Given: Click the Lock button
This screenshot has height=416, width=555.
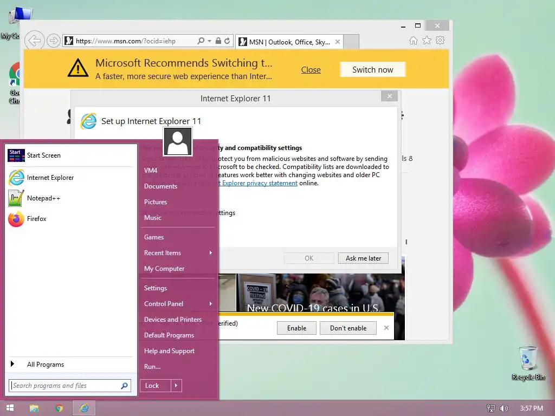Looking at the screenshot, I should point(156,386).
